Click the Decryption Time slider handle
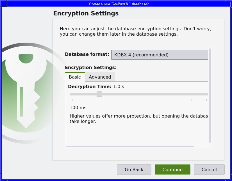 coord(99,94)
